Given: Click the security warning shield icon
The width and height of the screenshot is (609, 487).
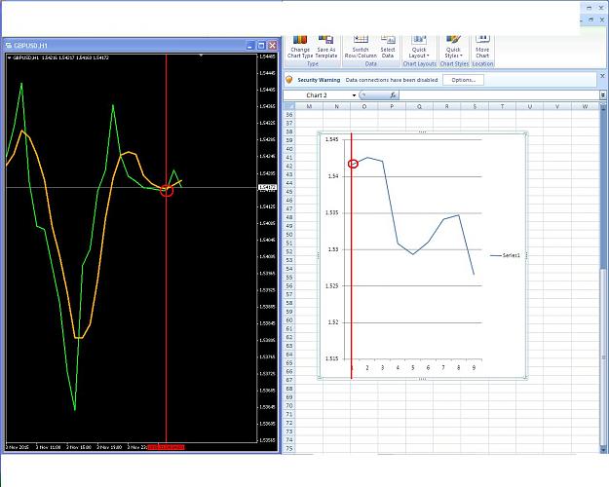Looking at the screenshot, I should [289, 80].
